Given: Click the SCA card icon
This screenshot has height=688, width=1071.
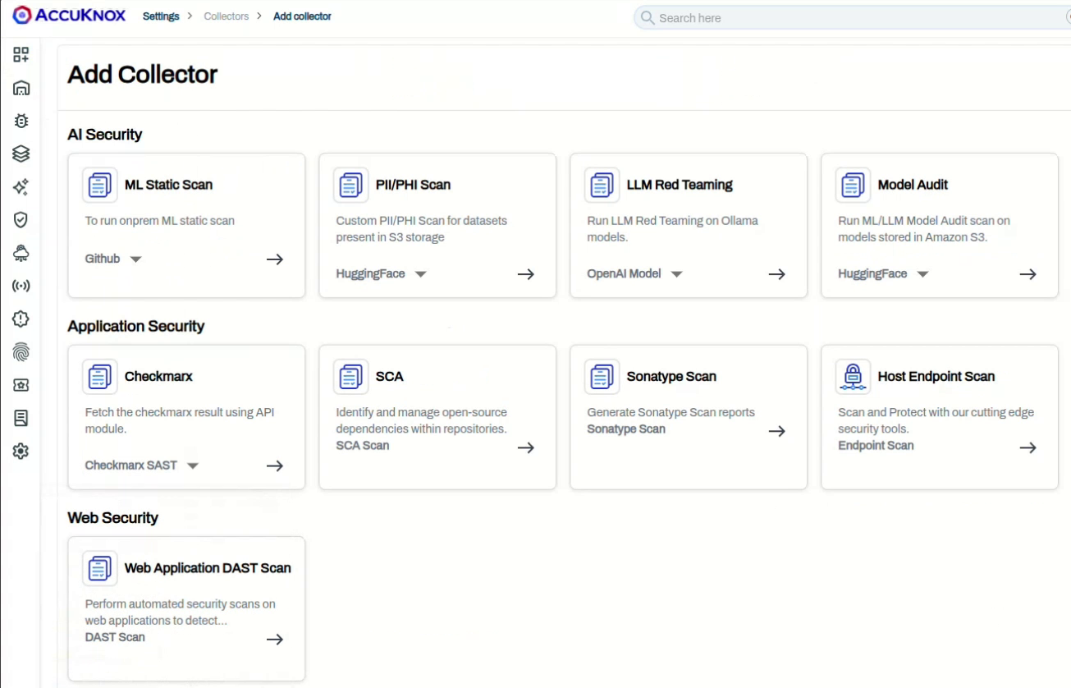Looking at the screenshot, I should (351, 377).
